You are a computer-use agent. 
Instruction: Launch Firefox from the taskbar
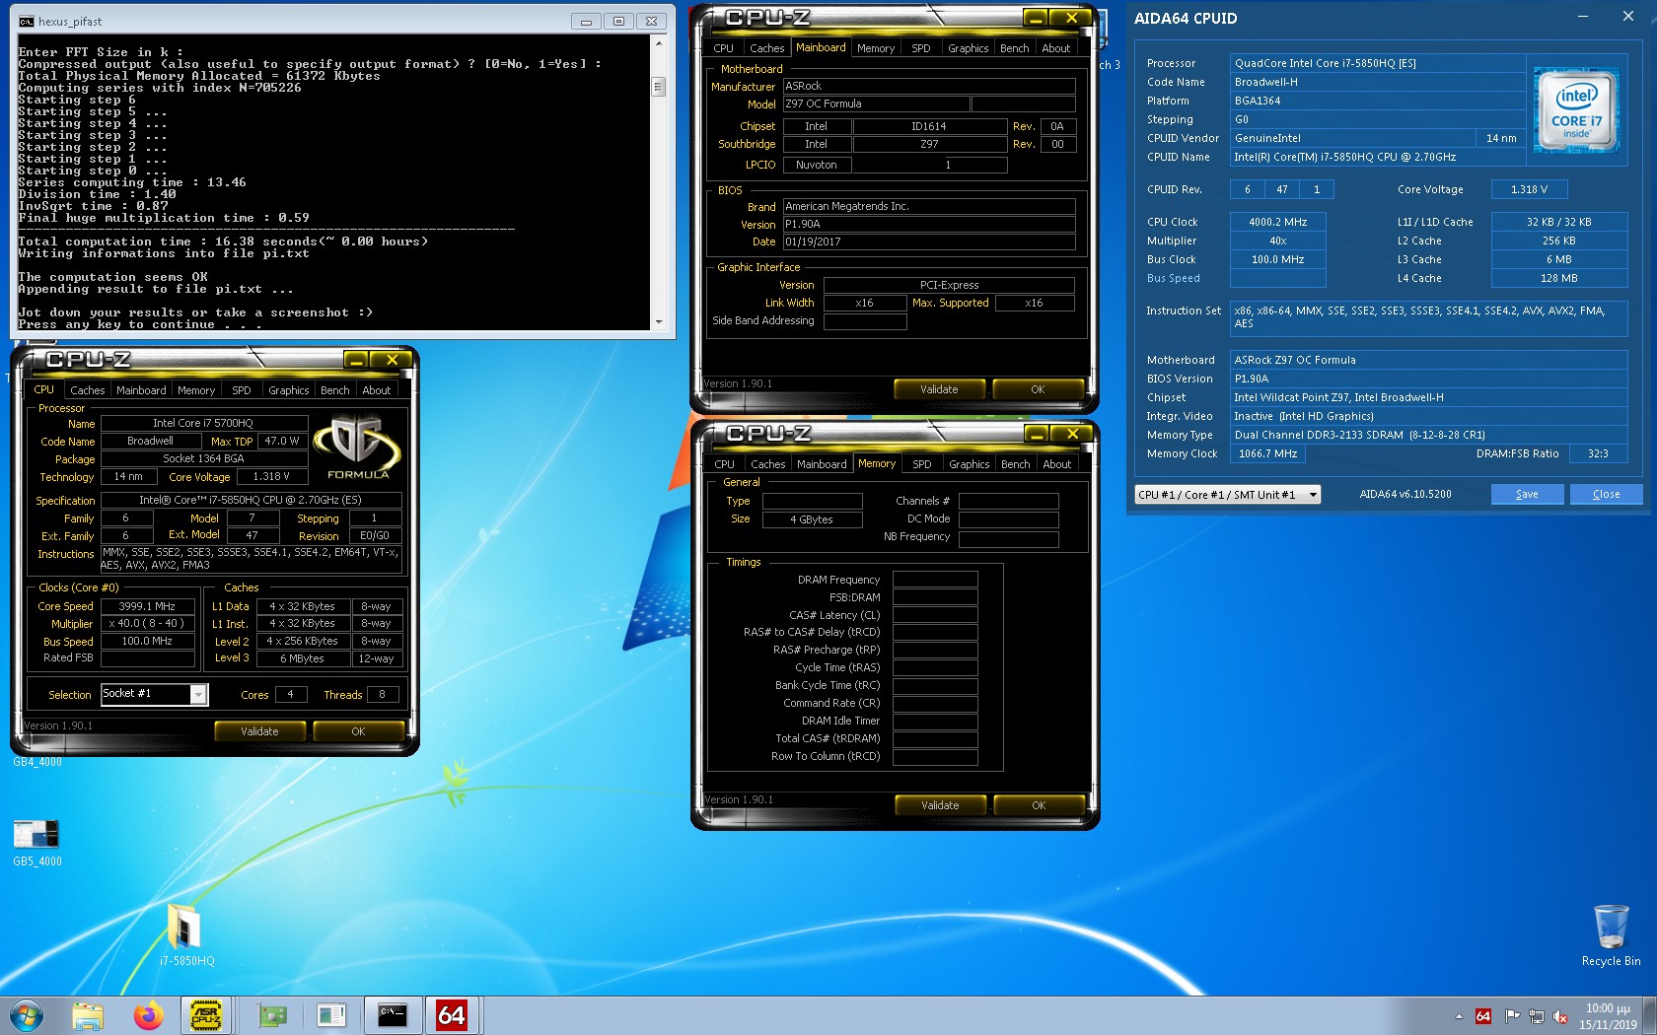coord(148,1015)
